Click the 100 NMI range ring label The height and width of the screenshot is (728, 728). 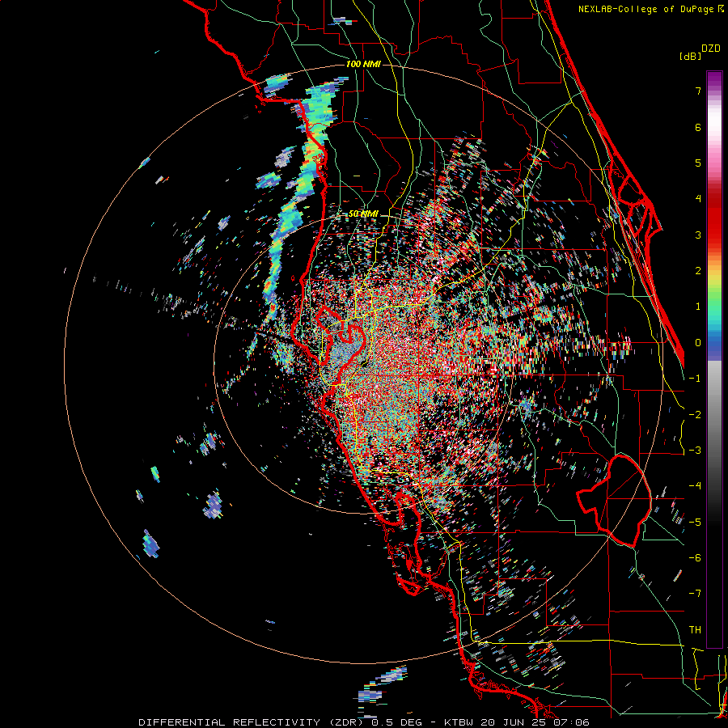click(363, 64)
